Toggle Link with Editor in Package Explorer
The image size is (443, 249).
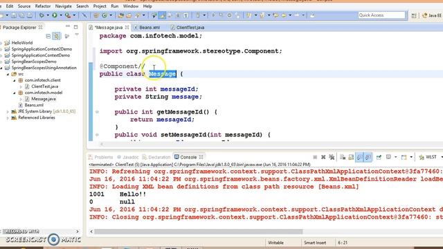click(57, 36)
